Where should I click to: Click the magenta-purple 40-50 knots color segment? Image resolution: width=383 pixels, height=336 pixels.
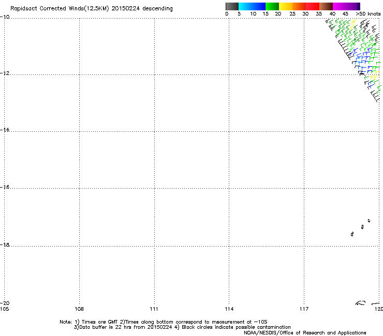346,6
